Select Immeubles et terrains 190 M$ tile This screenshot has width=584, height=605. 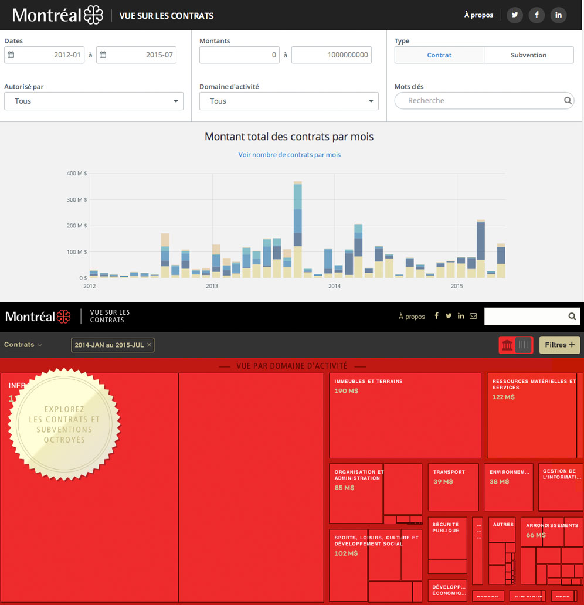pos(405,416)
